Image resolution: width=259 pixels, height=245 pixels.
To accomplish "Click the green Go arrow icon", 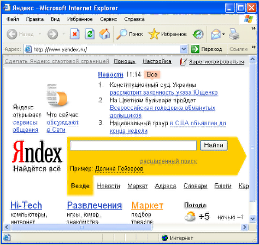I will (195, 49).
